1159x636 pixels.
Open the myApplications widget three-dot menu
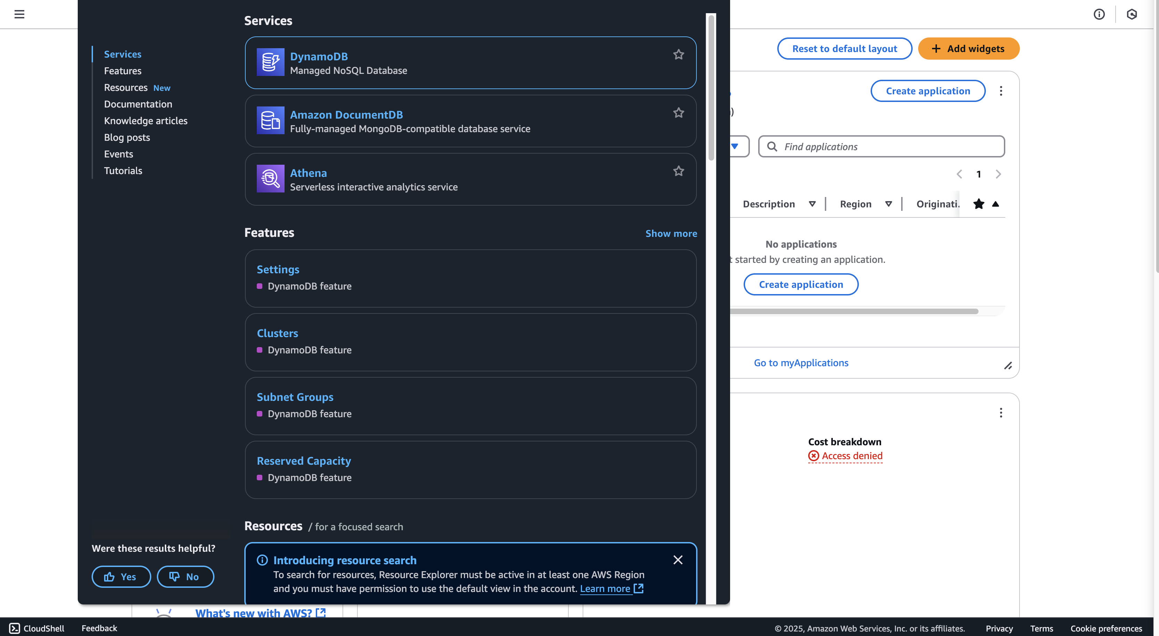pos(1001,91)
